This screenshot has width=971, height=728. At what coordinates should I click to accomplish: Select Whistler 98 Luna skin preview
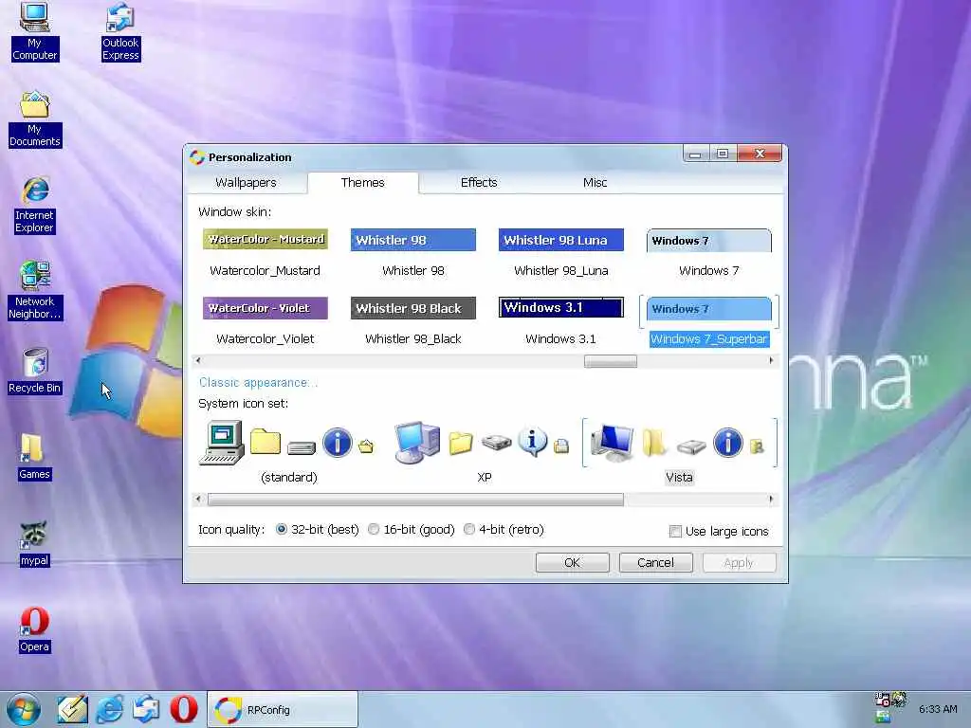tap(561, 240)
